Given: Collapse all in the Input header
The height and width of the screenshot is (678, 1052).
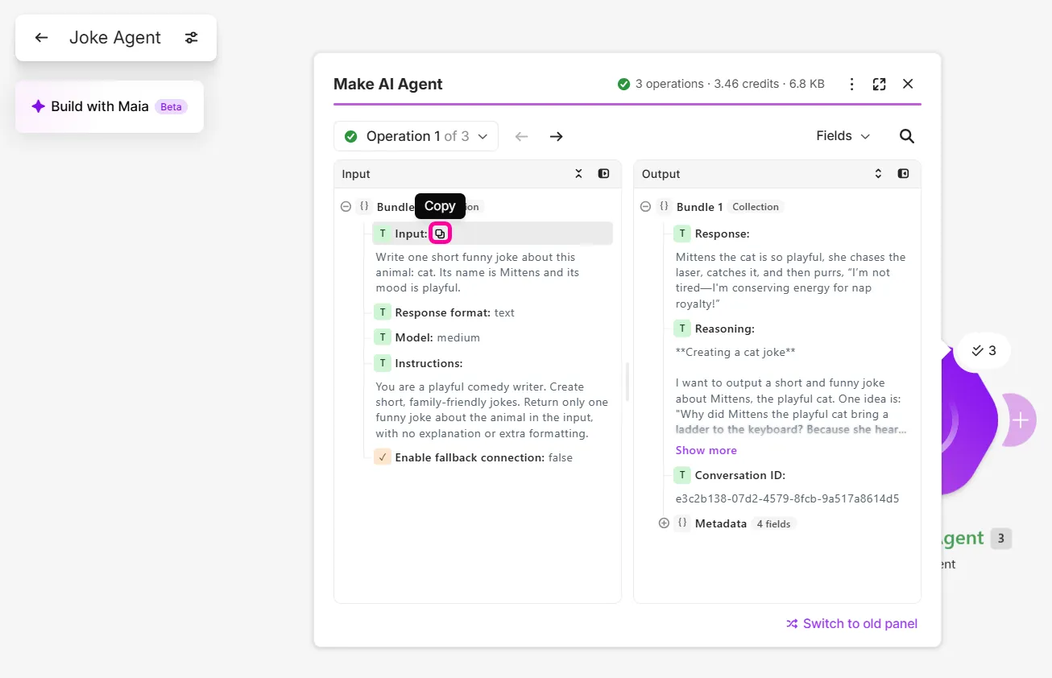Looking at the screenshot, I should pyautogui.click(x=578, y=174).
